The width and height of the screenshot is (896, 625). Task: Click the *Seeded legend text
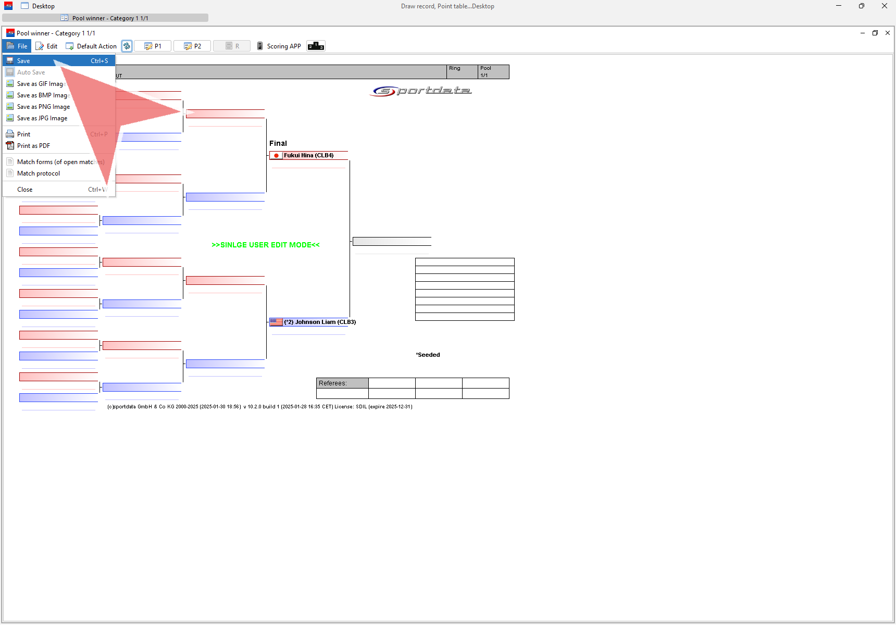(x=428, y=355)
